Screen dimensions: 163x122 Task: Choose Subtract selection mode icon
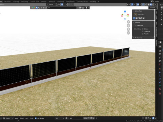tap(139, 18)
